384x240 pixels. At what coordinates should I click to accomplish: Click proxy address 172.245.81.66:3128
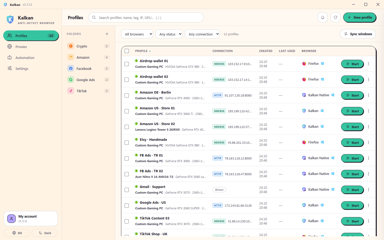click(238, 206)
